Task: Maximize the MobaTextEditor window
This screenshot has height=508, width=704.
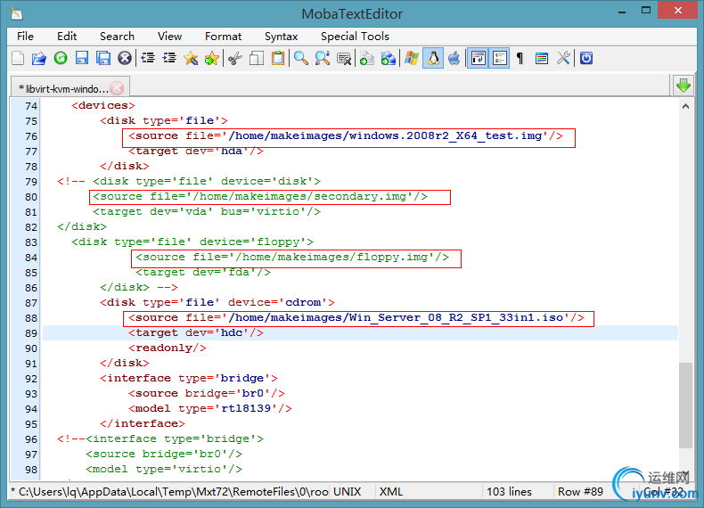Action: click(x=646, y=11)
